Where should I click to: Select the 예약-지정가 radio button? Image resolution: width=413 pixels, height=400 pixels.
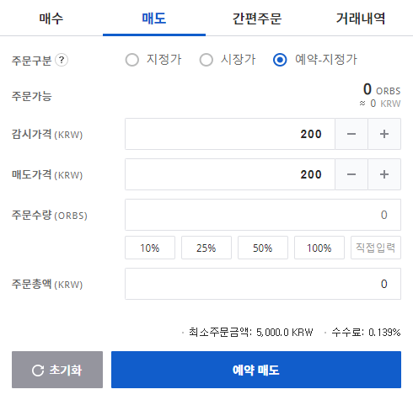pyautogui.click(x=280, y=60)
